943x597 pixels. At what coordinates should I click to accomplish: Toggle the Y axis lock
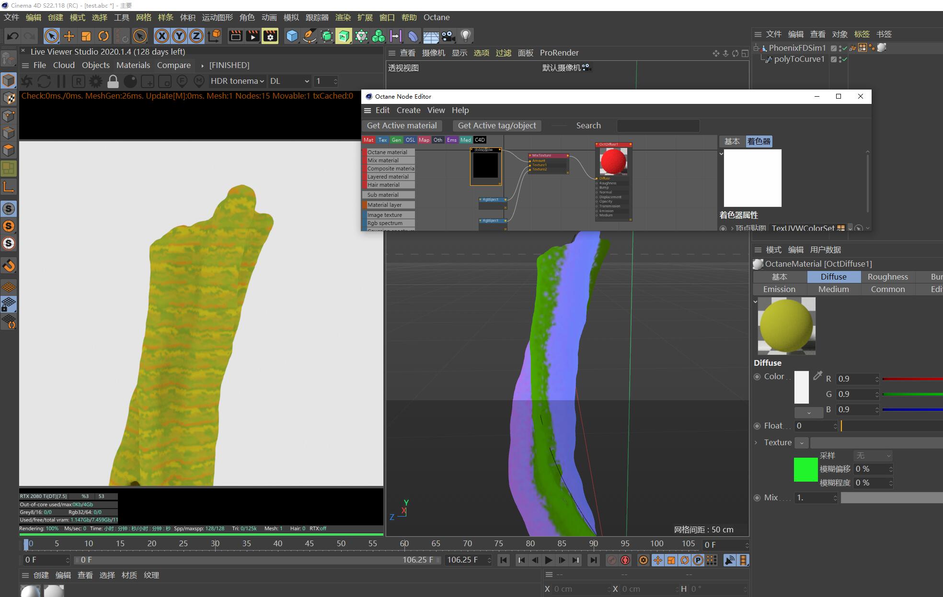[179, 36]
